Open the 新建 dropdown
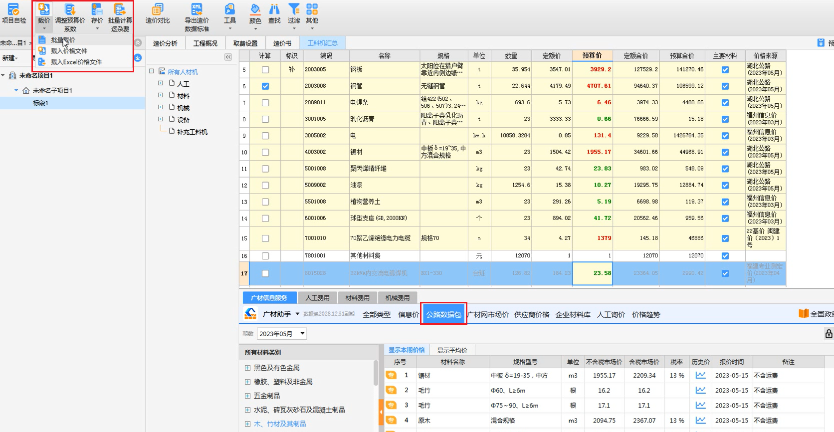This screenshot has width=834, height=432. [10, 58]
